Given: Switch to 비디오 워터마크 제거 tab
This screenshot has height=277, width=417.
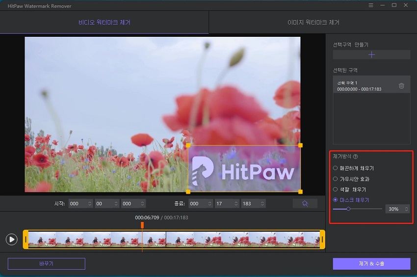Looking at the screenshot, I should click(104, 23).
